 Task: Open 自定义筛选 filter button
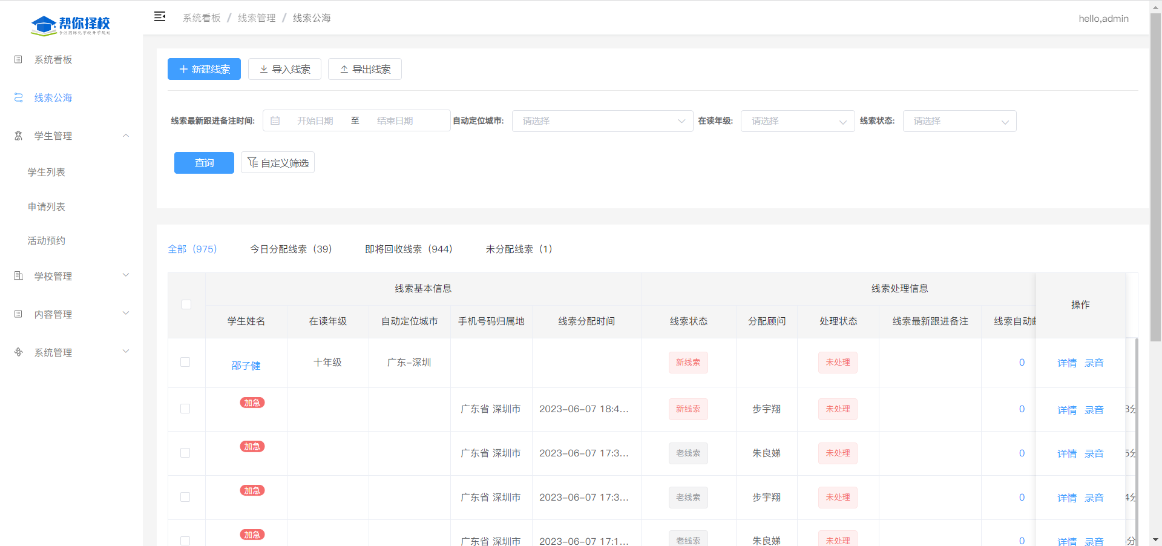278,163
